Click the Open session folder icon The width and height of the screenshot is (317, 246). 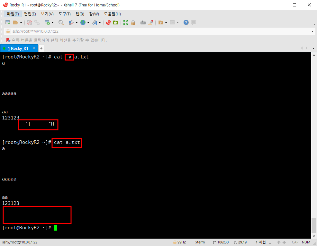(15, 22)
